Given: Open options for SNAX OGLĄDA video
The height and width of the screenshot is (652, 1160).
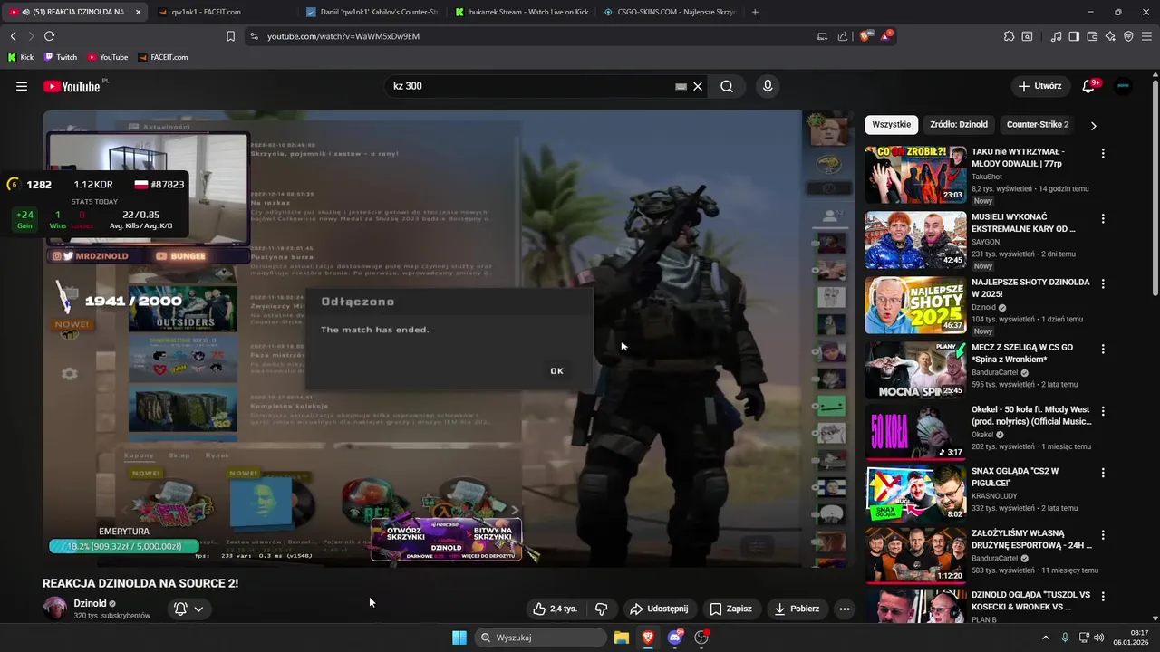Looking at the screenshot, I should tap(1103, 473).
